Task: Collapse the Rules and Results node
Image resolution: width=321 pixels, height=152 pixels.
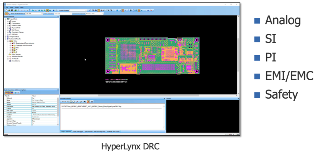Action: [x=6, y=39]
